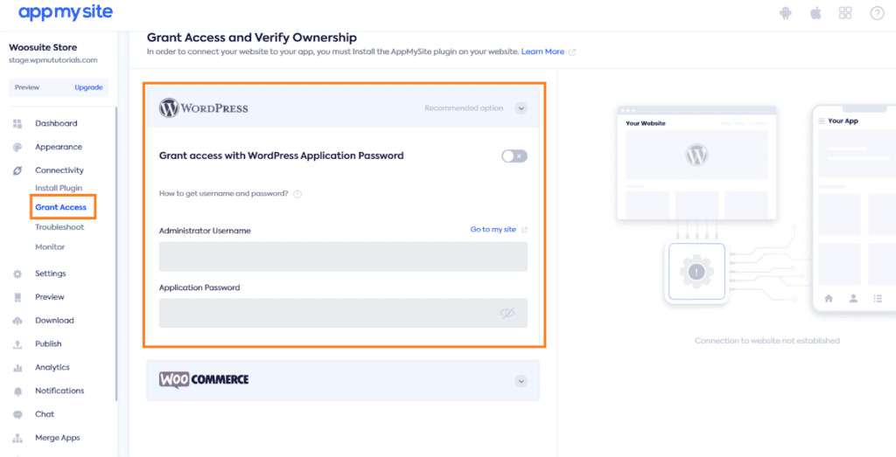Open the Monitor submenu item

tap(50, 247)
